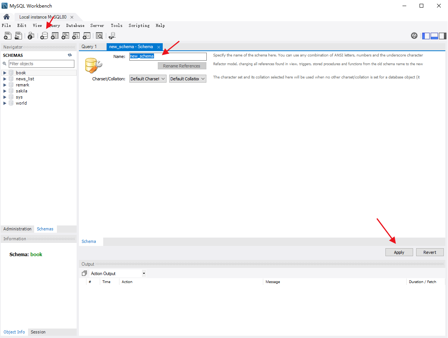Image resolution: width=448 pixels, height=338 pixels.
Task: Select the new_schema - Schema tab
Action: pyautogui.click(x=131, y=47)
